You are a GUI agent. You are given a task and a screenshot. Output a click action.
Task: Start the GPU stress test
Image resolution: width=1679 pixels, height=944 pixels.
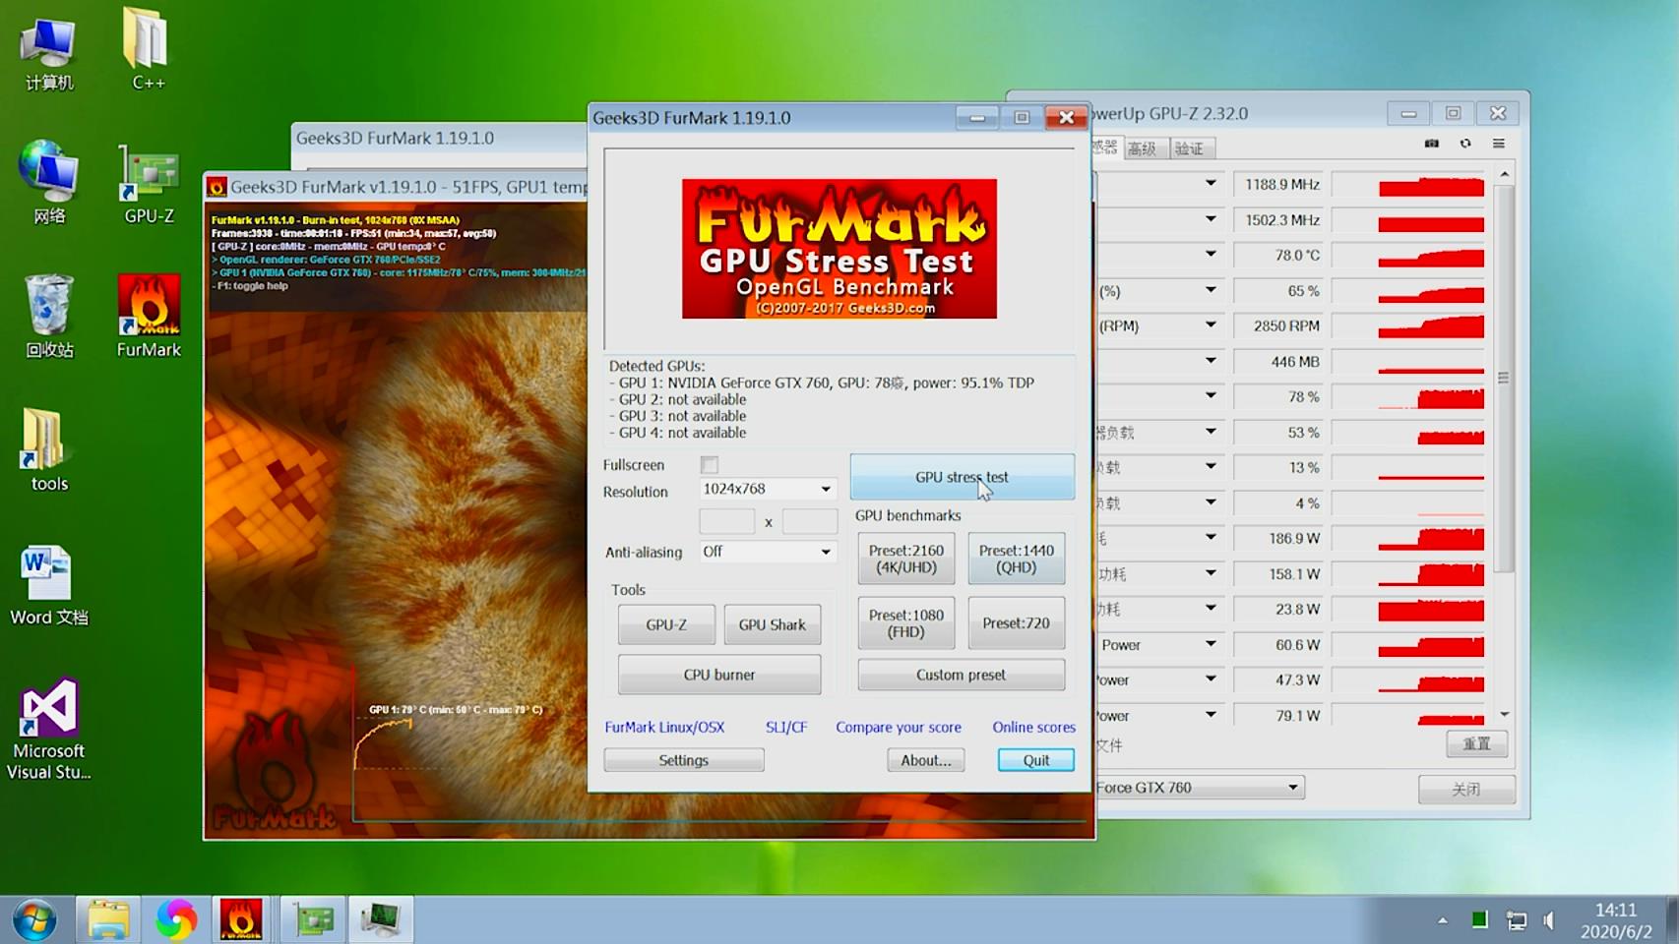coord(961,477)
